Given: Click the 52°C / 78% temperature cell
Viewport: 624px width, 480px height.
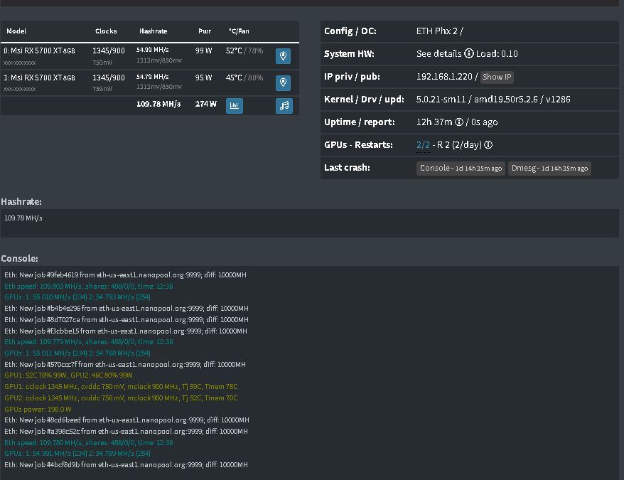Looking at the screenshot, I should (244, 51).
